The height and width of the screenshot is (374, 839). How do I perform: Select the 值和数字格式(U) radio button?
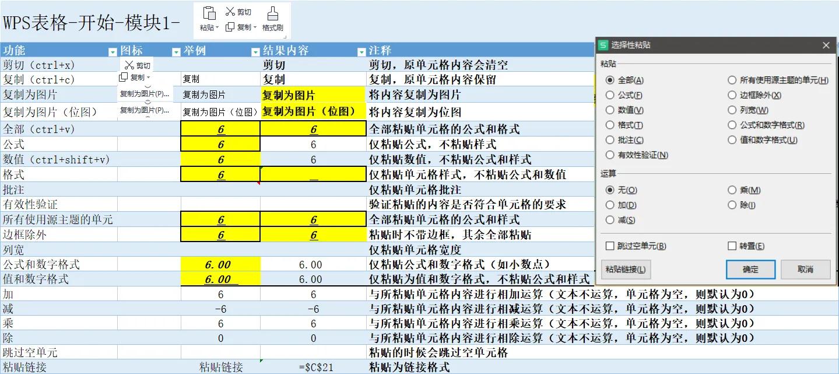[732, 140]
